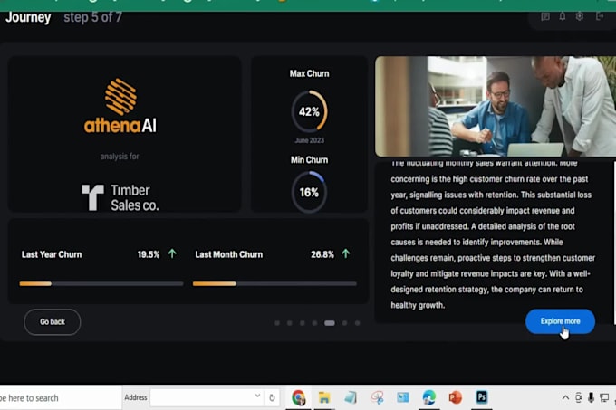Click the Explore more button
Image resolution: width=616 pixels, height=410 pixels.
560,321
